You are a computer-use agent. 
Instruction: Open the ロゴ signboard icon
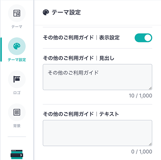coord(17,79)
